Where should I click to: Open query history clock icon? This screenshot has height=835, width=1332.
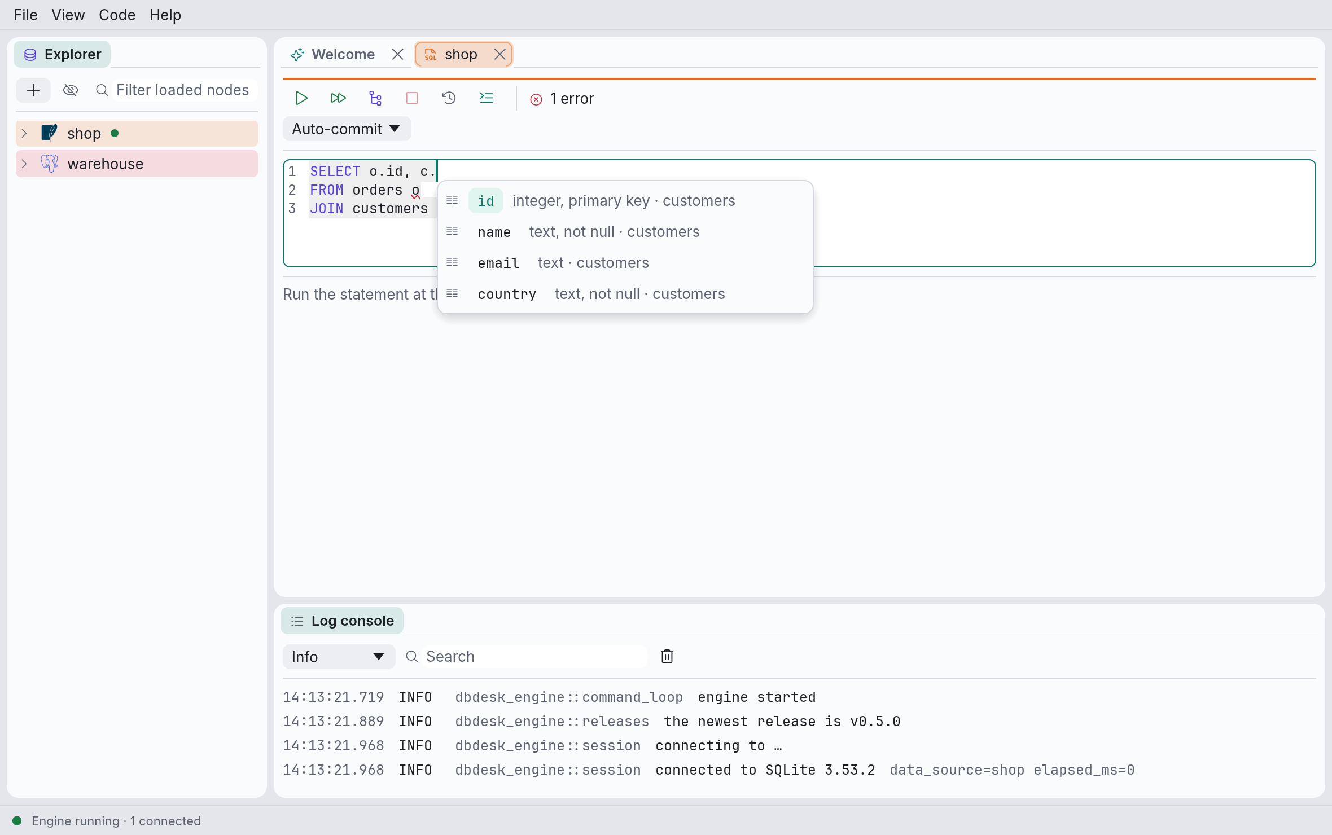tap(449, 98)
